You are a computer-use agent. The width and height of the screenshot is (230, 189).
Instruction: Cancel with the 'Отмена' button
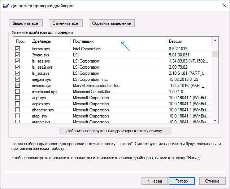click(212, 181)
